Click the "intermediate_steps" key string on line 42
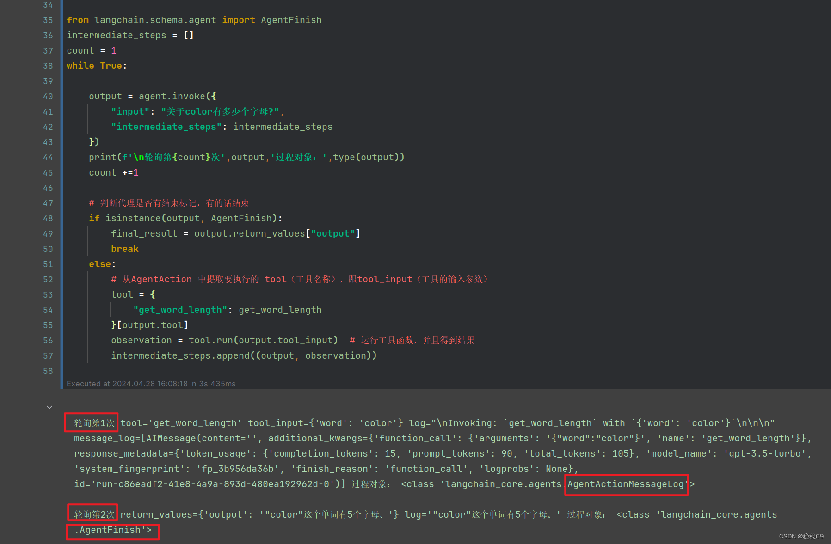Screen dimensions: 831x544 coord(166,127)
